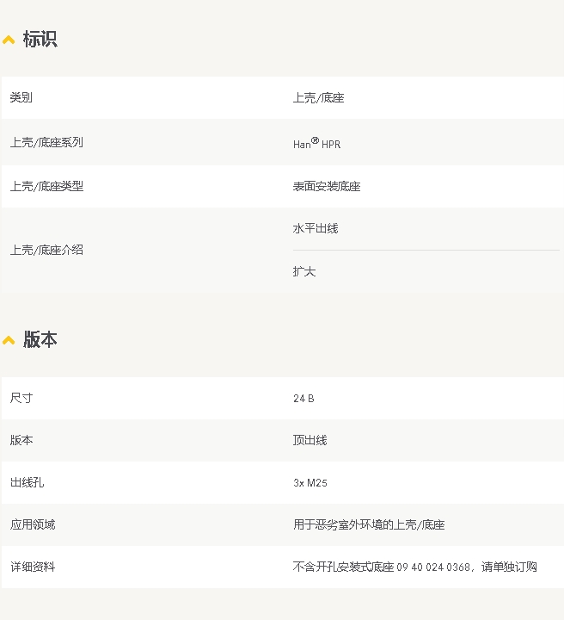Click the Han HPR series value
Screen dimensions: 564x620
pos(316,144)
